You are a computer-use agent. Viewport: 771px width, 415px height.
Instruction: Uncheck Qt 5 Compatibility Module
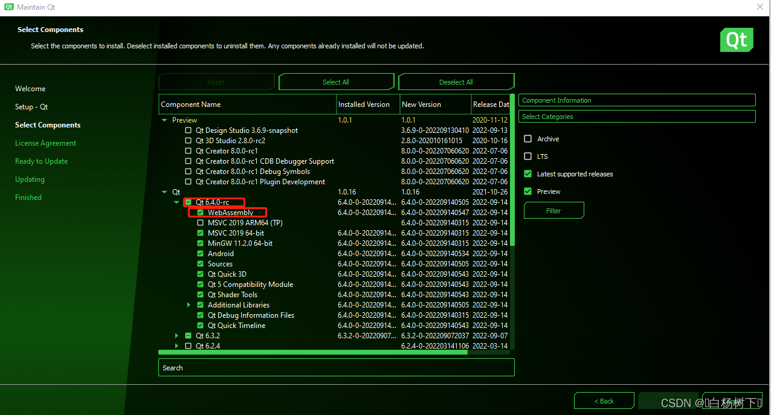(201, 285)
